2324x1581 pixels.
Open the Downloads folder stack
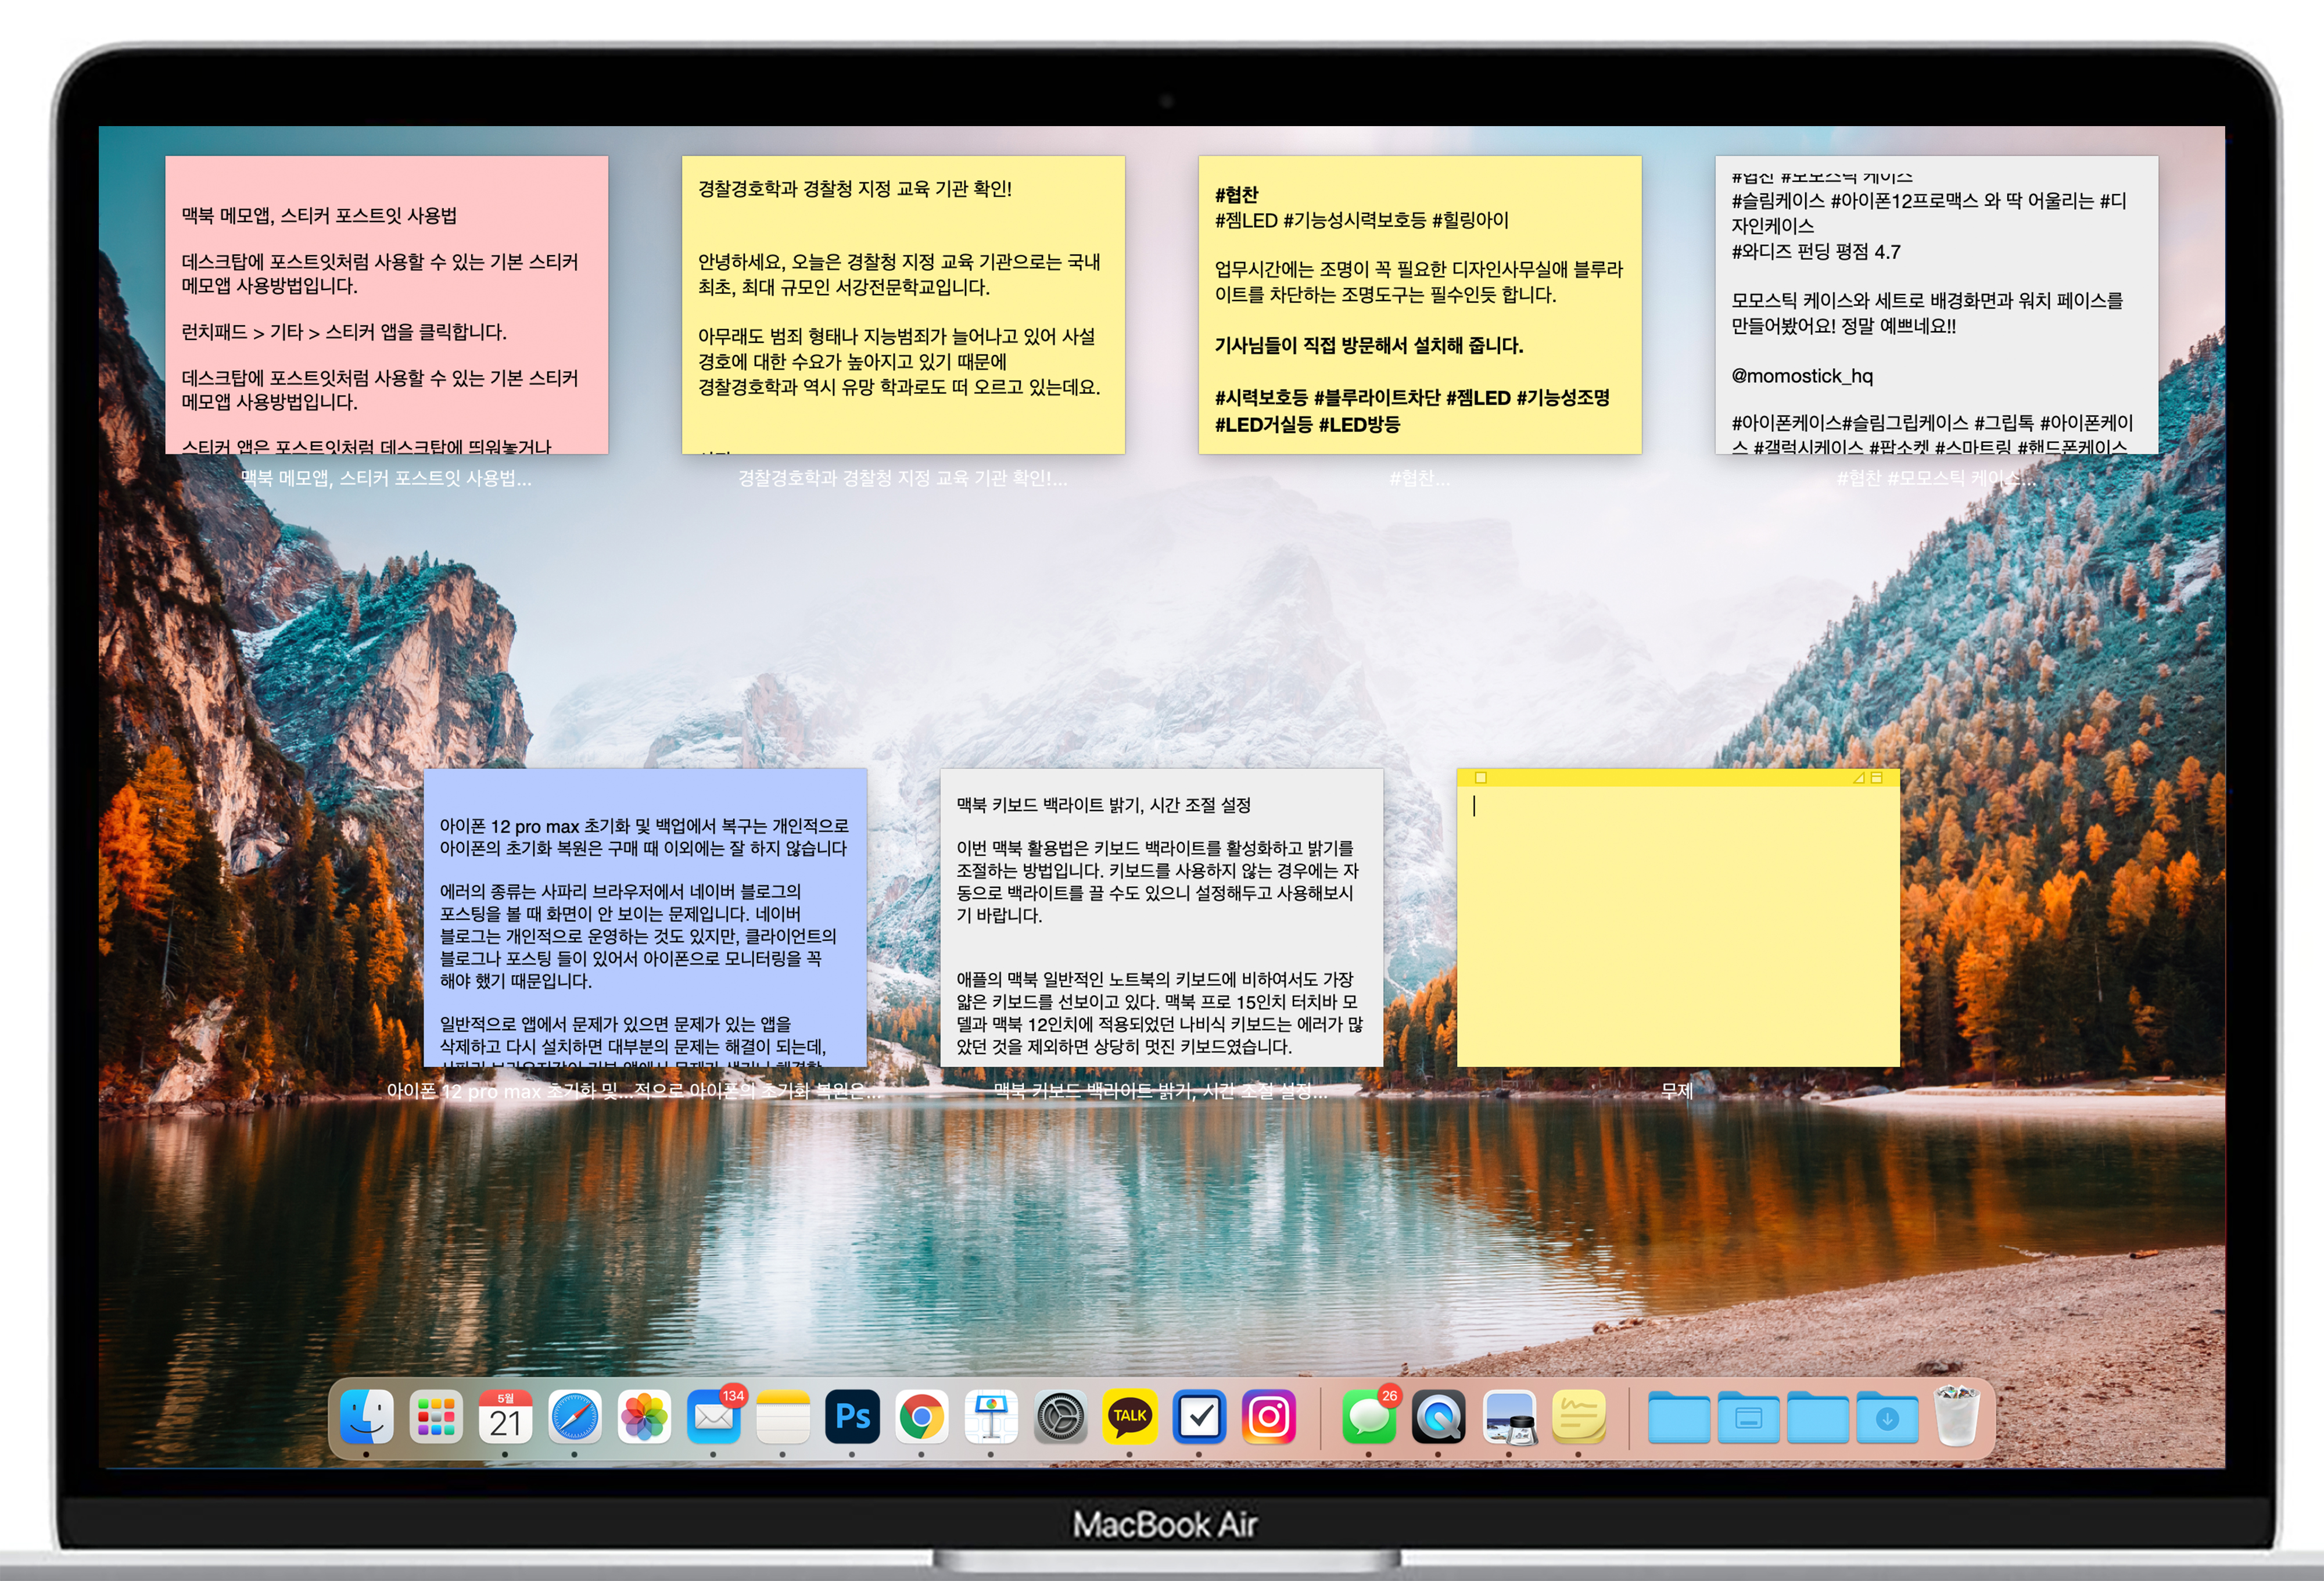[1887, 1418]
